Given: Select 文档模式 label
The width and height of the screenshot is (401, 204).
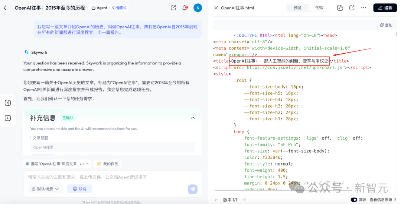Looking at the screenshot, I should coord(119,8).
